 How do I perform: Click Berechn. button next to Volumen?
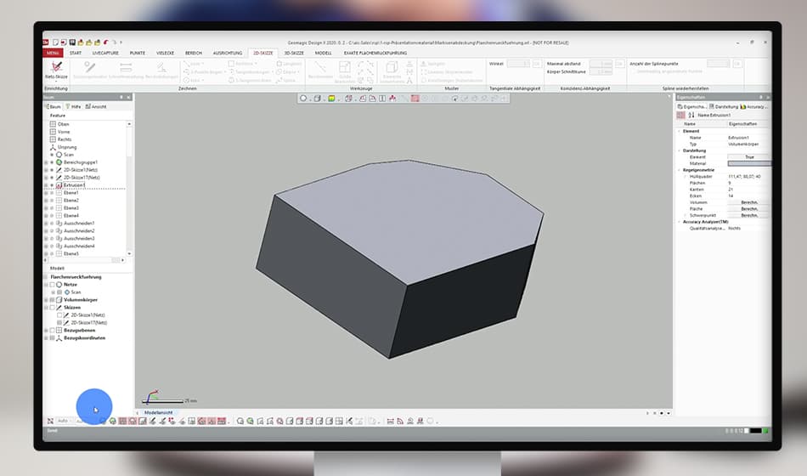click(748, 202)
